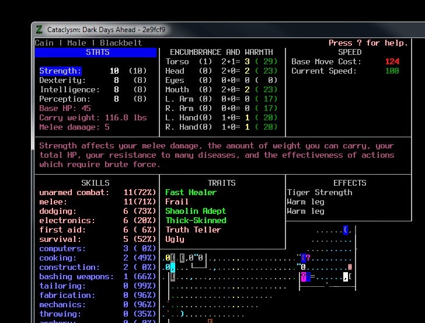Select the computers skill row
Viewport: 425px width, 323px height.
pos(97,248)
